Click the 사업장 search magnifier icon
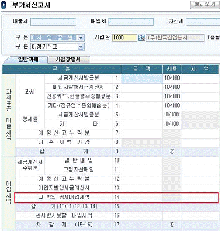This screenshot has height=231, width=220. [141, 37]
